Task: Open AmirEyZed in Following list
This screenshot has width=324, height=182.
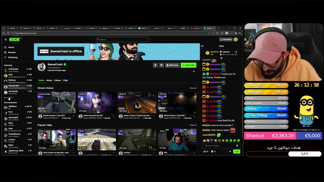Action: (x=18, y=70)
